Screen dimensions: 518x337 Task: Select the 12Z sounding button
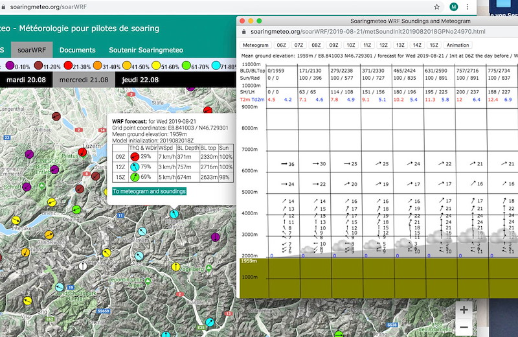click(x=383, y=45)
